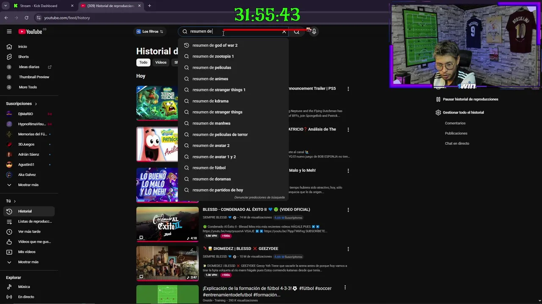Pick suggestion 'resumen de fútbol'

(x=233, y=168)
